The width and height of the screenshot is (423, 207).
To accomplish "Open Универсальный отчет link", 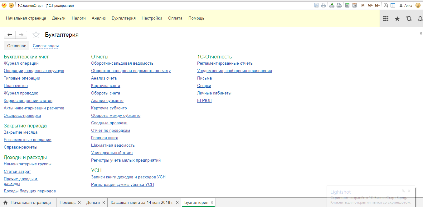I will pyautogui.click(x=112, y=153).
